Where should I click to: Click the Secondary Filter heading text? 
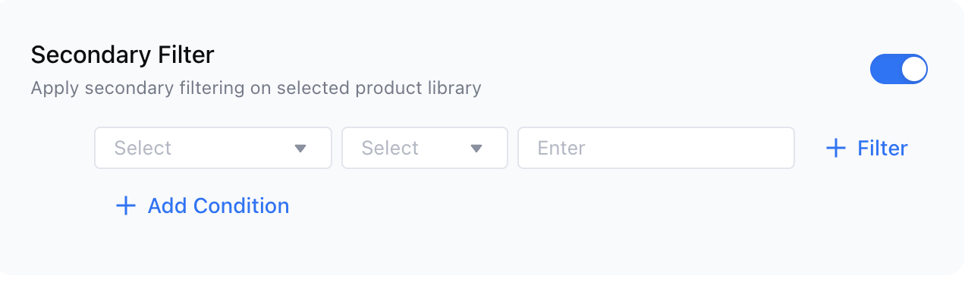coord(122,55)
